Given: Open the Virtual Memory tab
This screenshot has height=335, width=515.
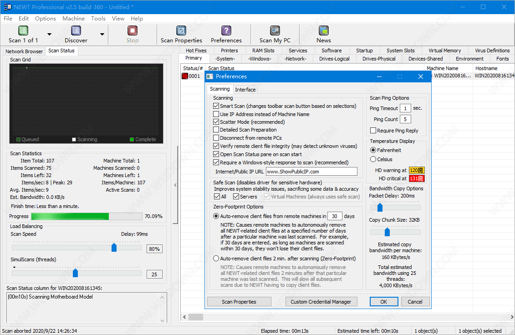Looking at the screenshot, I should click(445, 51).
